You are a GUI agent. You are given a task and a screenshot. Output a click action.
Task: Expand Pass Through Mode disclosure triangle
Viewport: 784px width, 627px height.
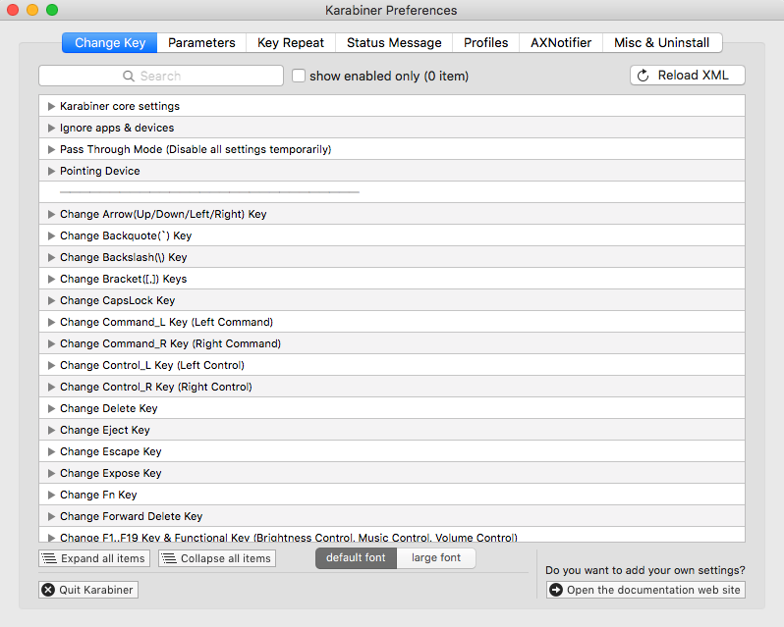[x=51, y=149]
